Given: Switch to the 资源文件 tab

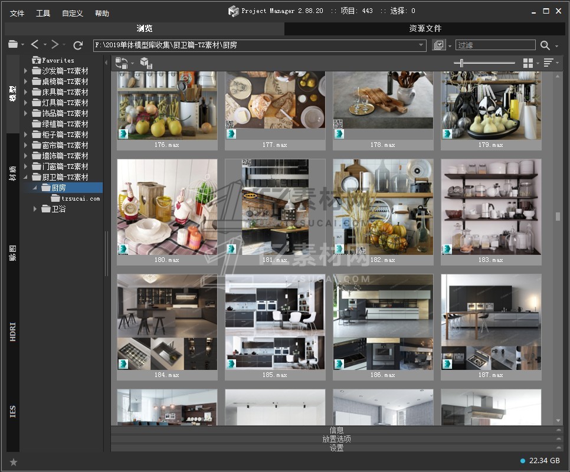Looking at the screenshot, I should (x=425, y=28).
